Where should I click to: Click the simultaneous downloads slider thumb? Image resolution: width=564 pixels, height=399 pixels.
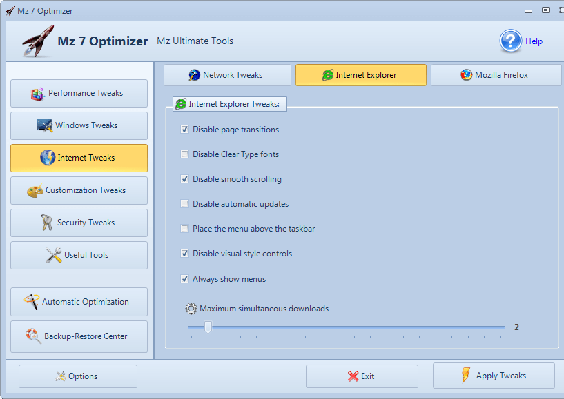pos(208,327)
